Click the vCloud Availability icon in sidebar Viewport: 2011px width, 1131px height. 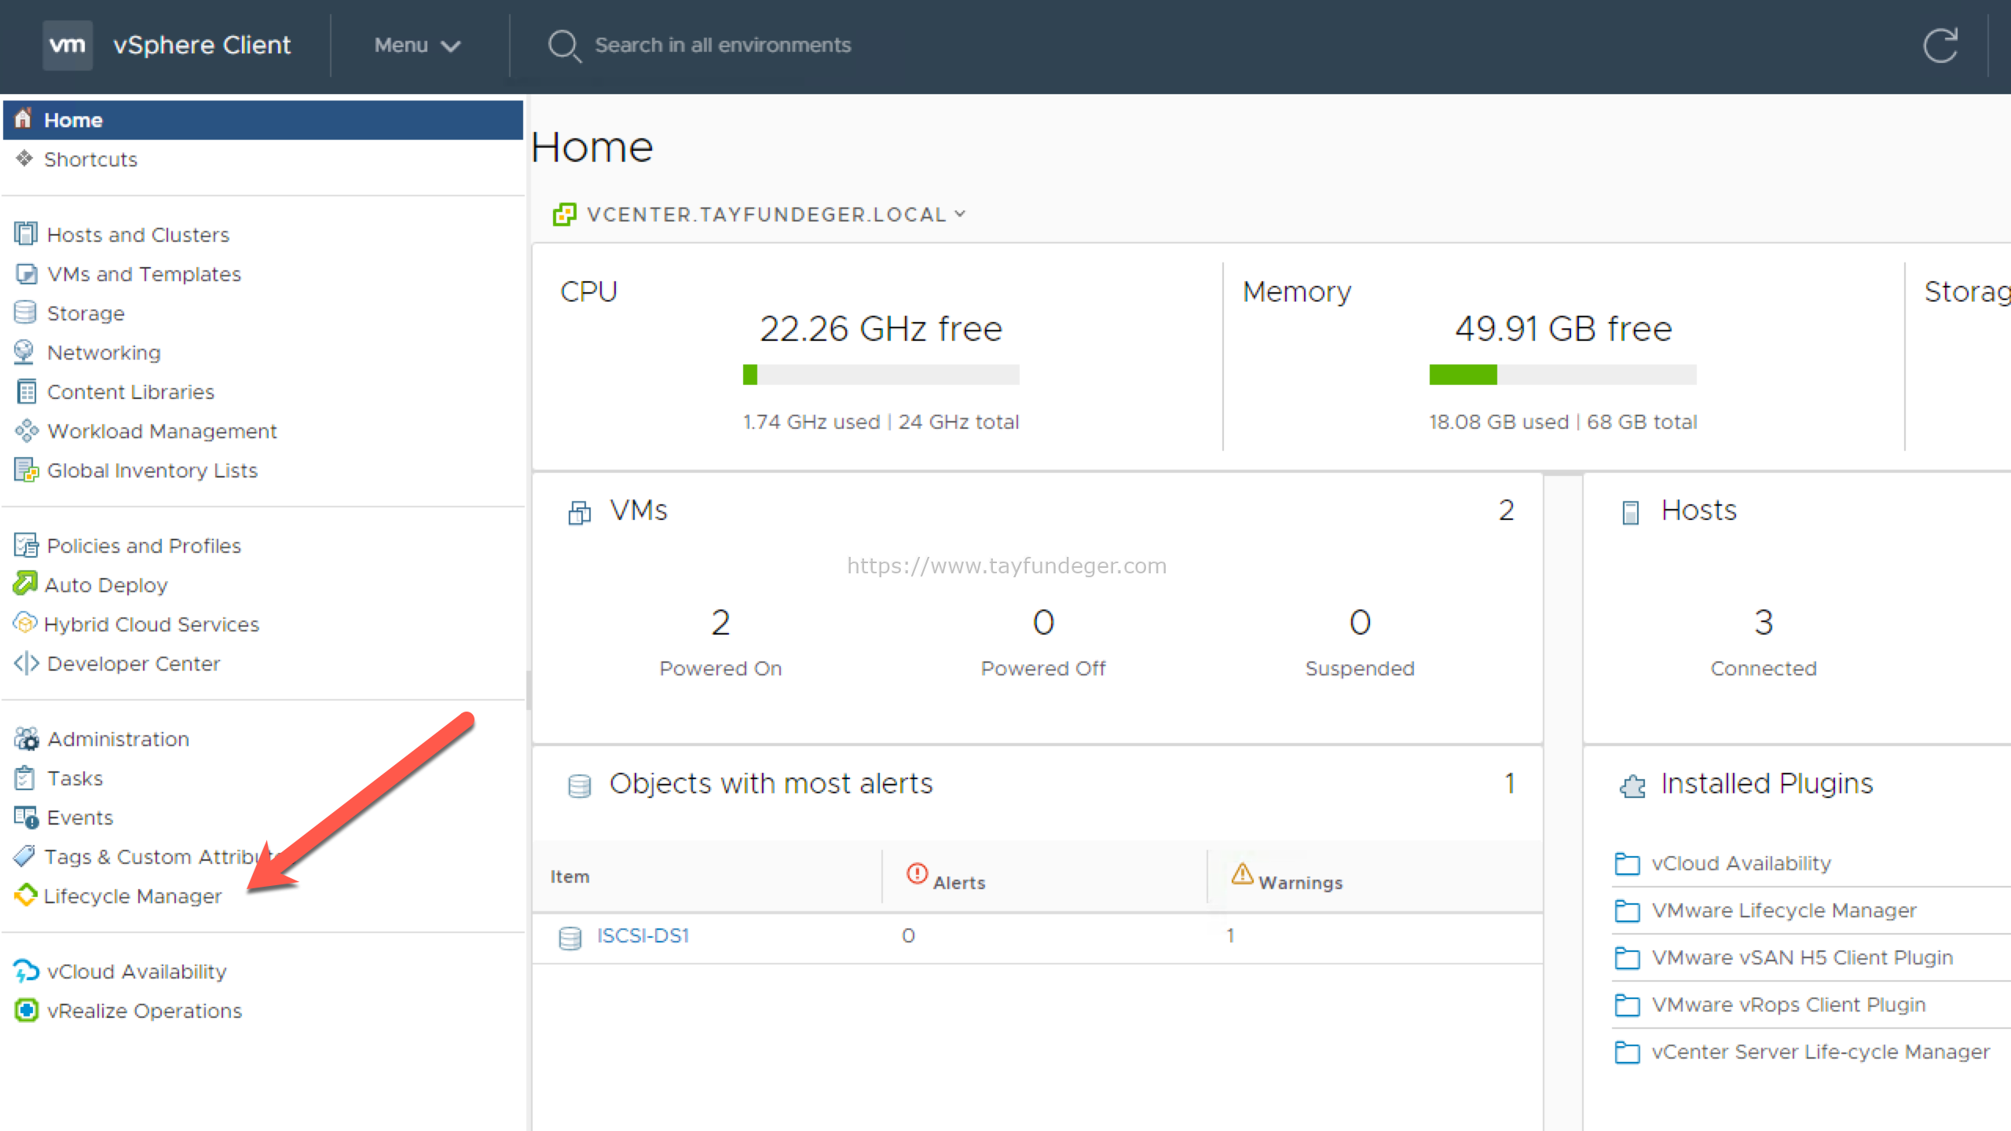[x=26, y=971]
